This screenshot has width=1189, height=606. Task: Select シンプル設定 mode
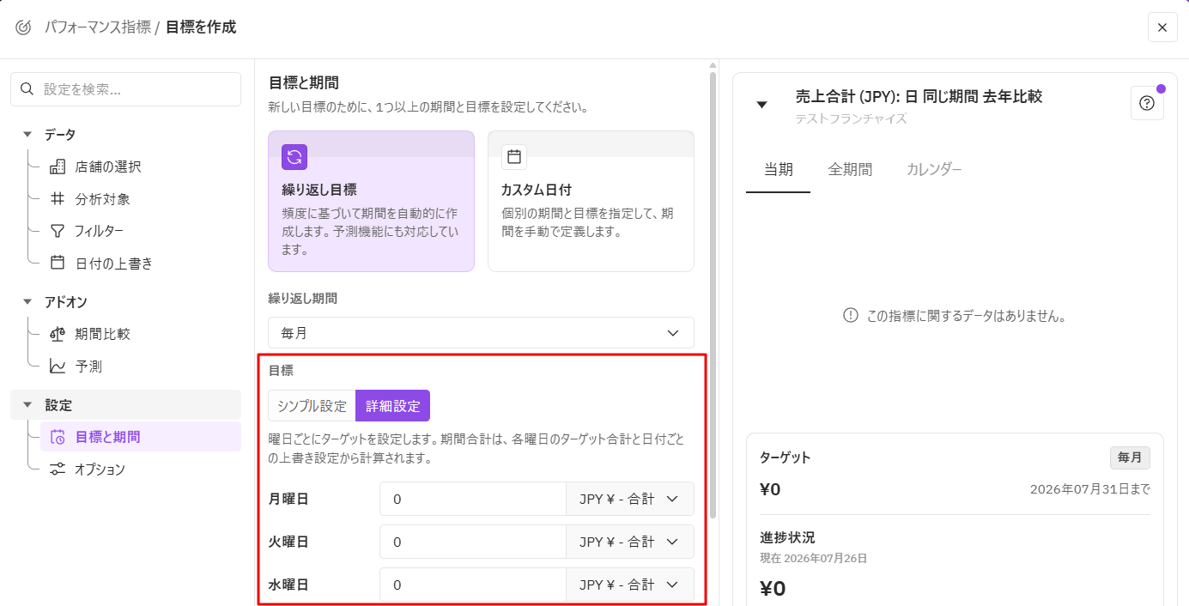point(312,406)
